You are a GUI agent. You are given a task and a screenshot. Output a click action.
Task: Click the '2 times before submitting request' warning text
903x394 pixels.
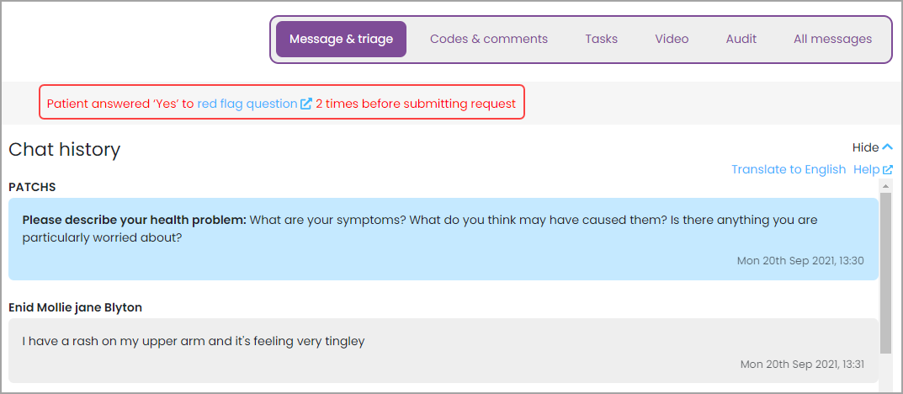click(415, 104)
